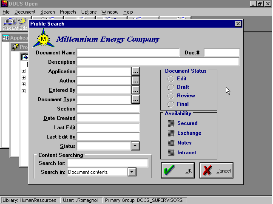Click the Cancel button with red X
Screen dimensions: 273x204
tap(216, 170)
